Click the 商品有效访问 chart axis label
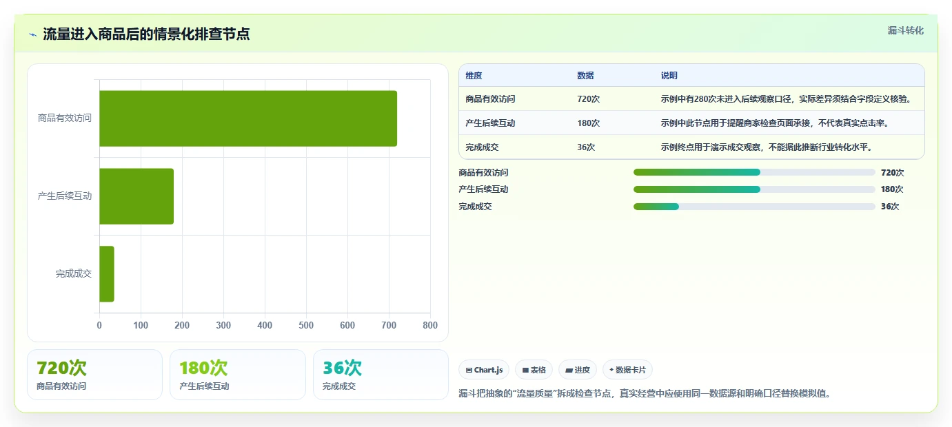 65,118
